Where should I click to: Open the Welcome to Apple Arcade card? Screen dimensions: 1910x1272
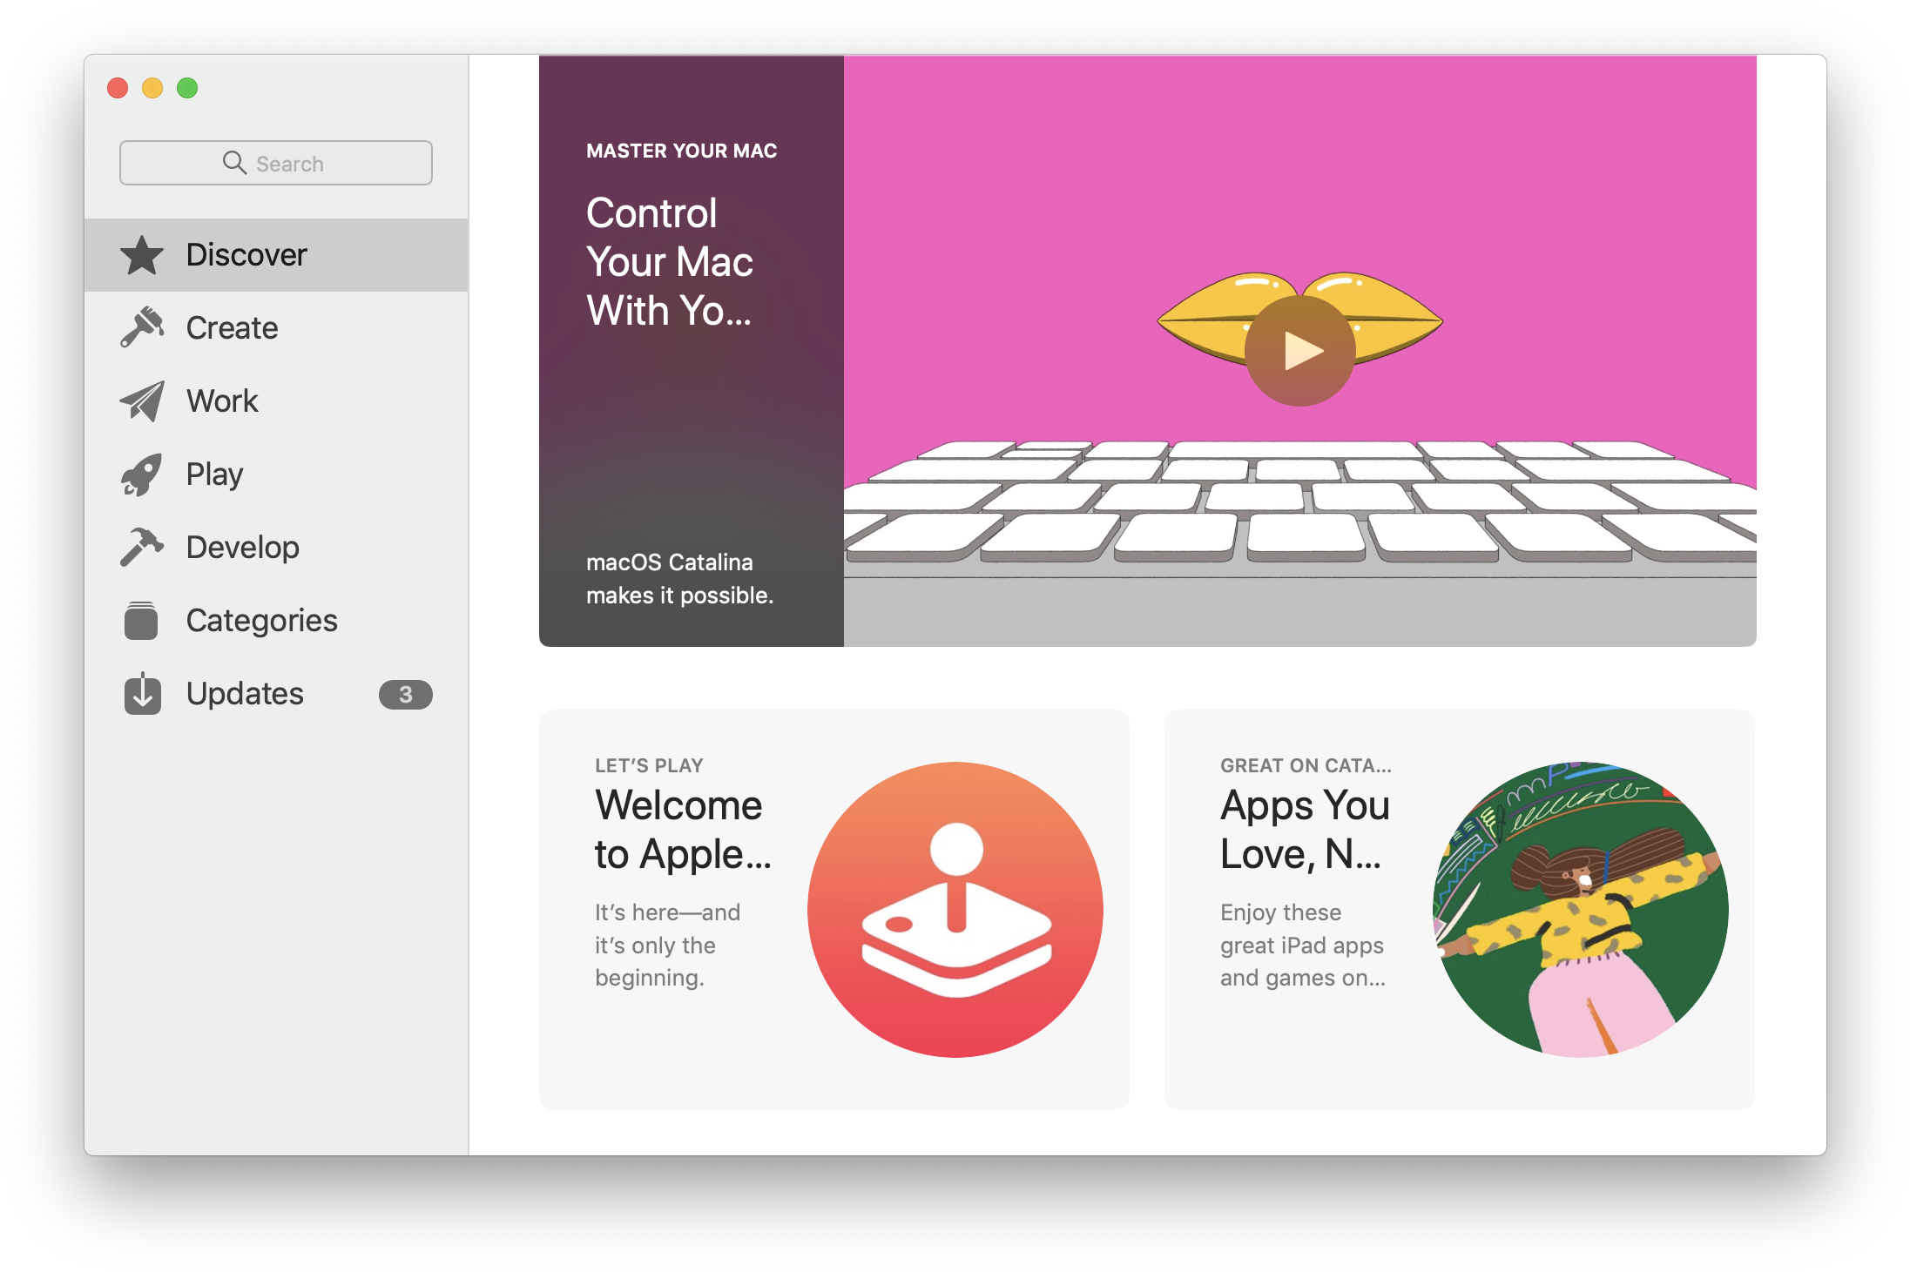click(x=834, y=910)
